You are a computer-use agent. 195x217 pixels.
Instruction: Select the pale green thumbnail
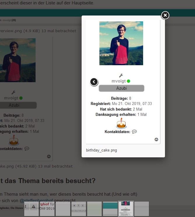coord(94,209)
